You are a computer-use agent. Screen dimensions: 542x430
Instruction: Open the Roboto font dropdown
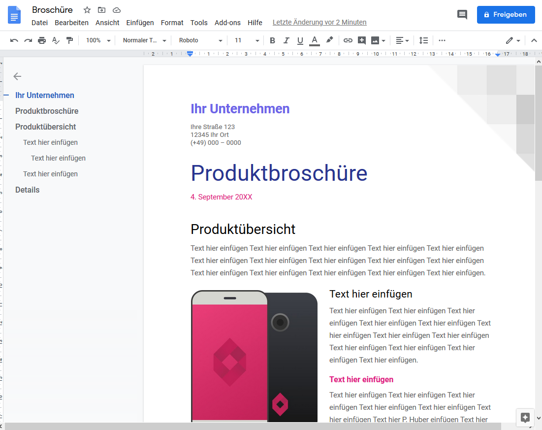tap(200, 40)
